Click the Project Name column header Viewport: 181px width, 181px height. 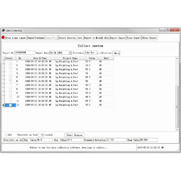point(70,58)
